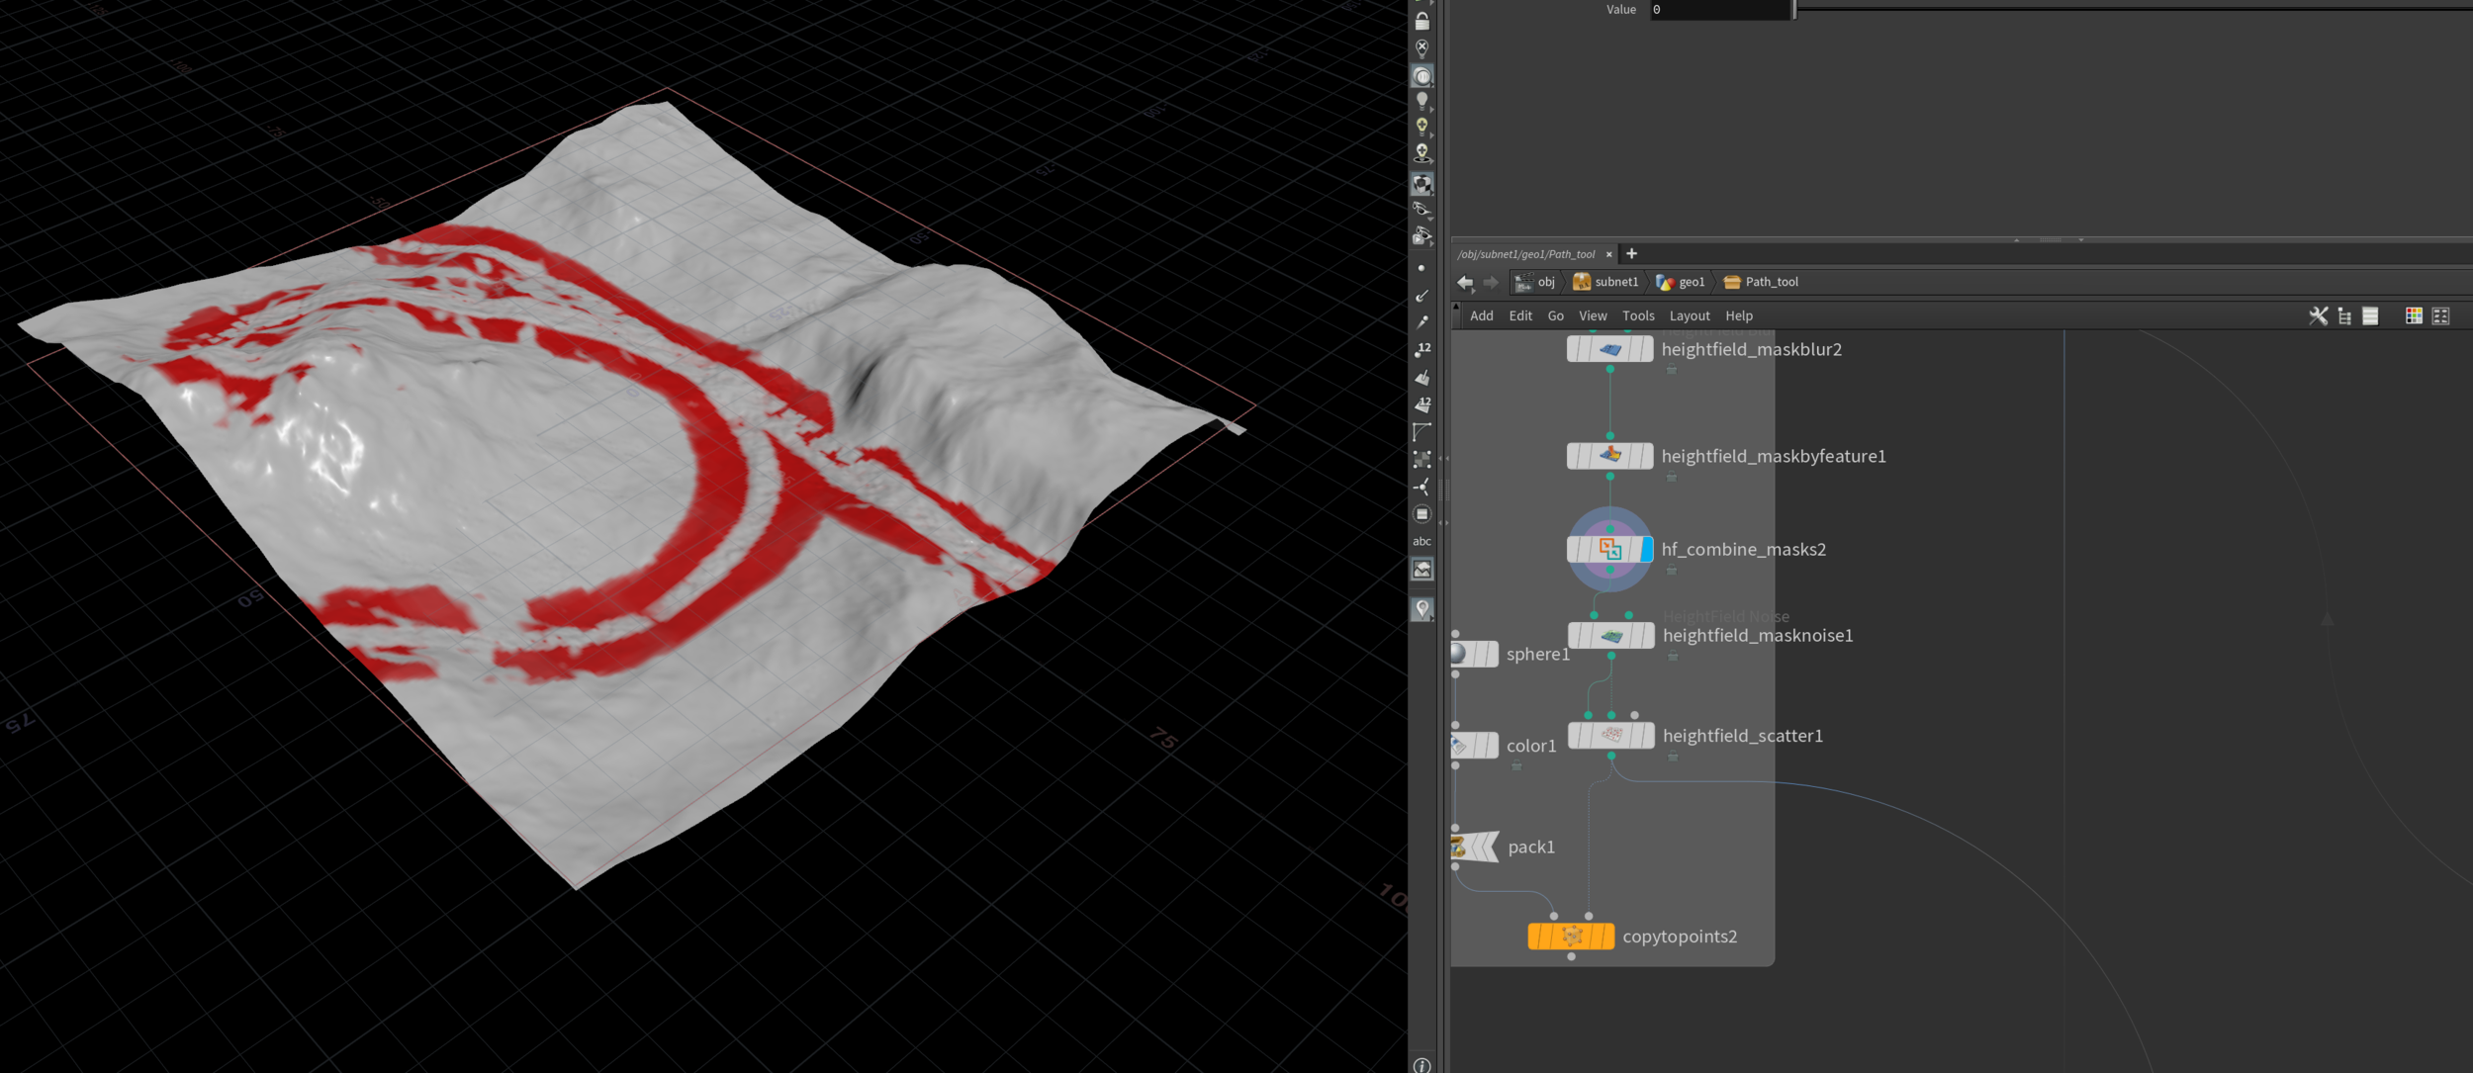The width and height of the screenshot is (2473, 1073).
Task: Expand map marker viewport icon dropdown
Action: pyautogui.click(x=1430, y=618)
